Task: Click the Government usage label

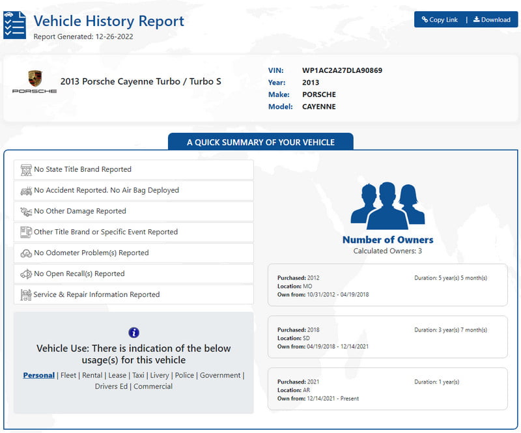Action: [220, 376]
